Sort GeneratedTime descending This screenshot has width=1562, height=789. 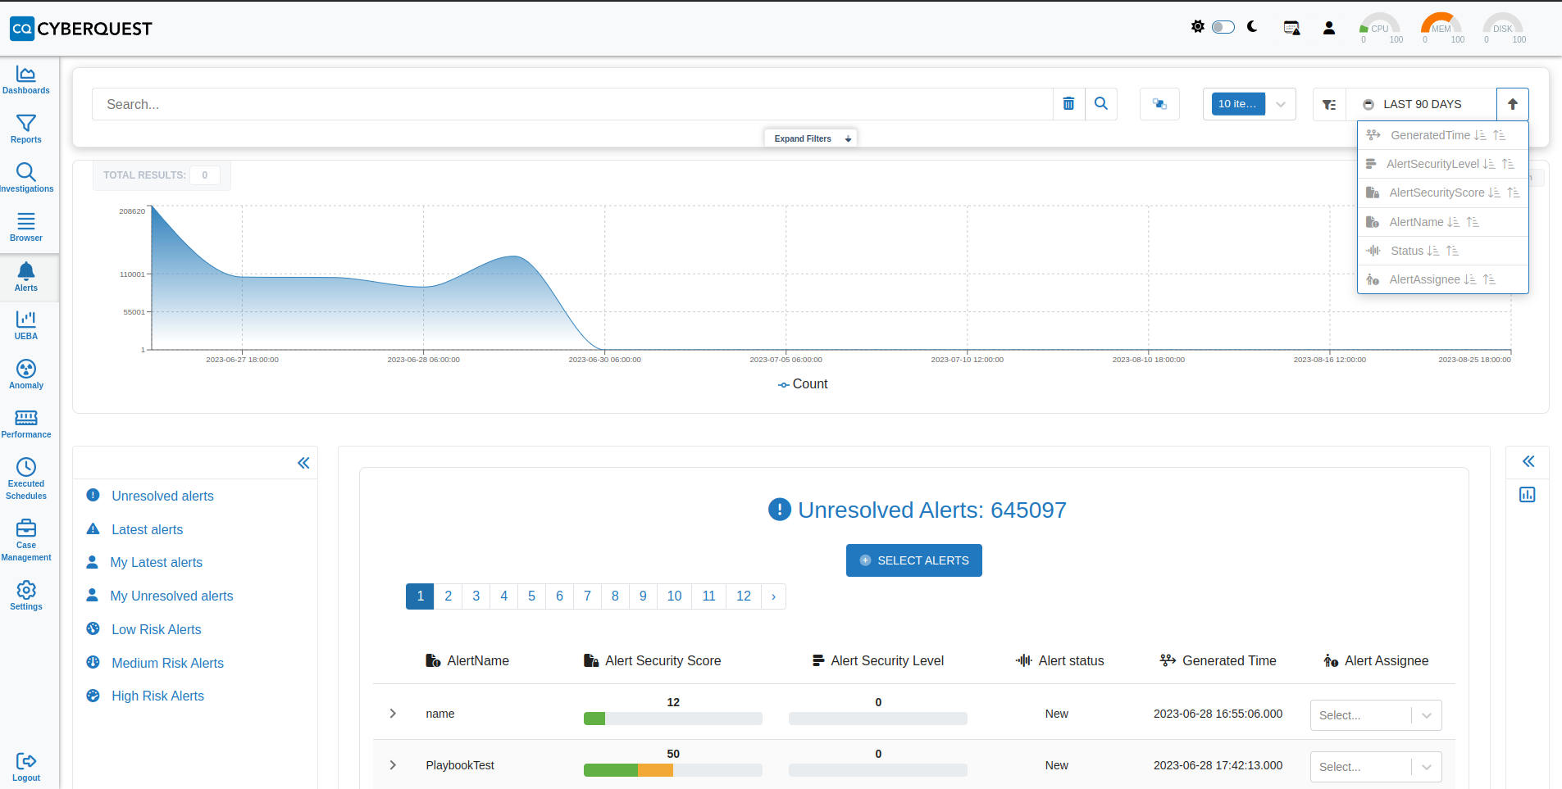pos(1480,135)
